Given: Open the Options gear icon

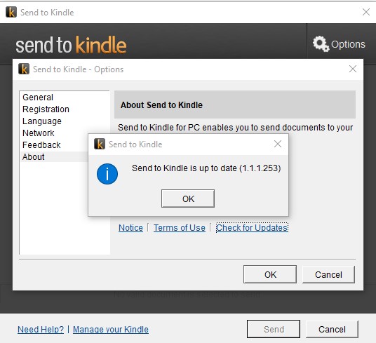Looking at the screenshot, I should (x=321, y=44).
